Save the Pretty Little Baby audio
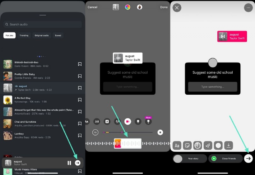This screenshot has width=255, height=175. point(80,76)
